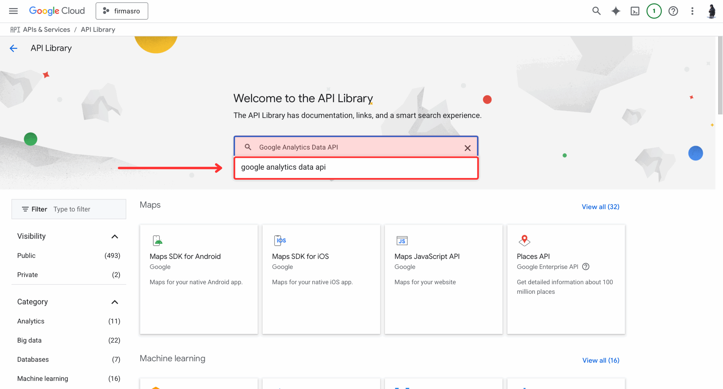Screen dimensions: 723x389
Task: Filter by Public visibility
Action: (x=69, y=256)
